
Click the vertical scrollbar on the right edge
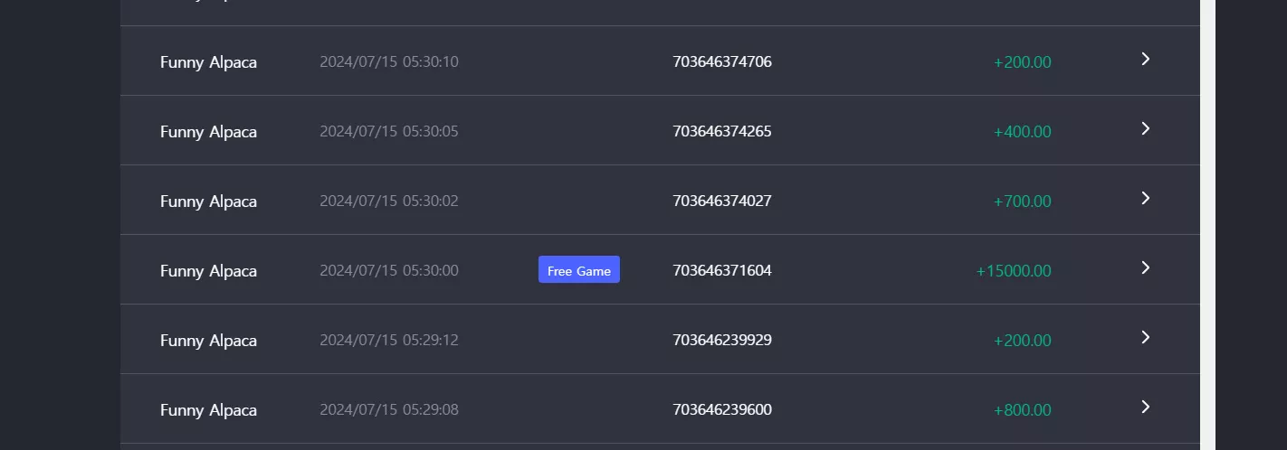[1207, 225]
